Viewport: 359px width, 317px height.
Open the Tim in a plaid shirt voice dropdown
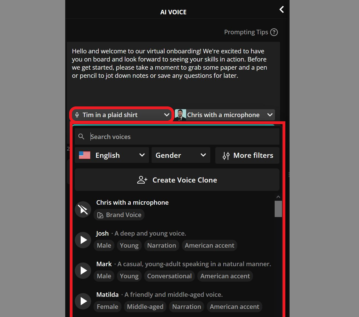[121, 115]
